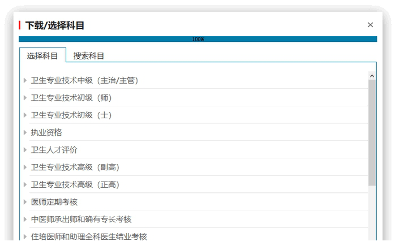This screenshot has height=250, width=396.
Task: Open the 中医师承出师和确有专长考核 category
Action: [x=81, y=219]
